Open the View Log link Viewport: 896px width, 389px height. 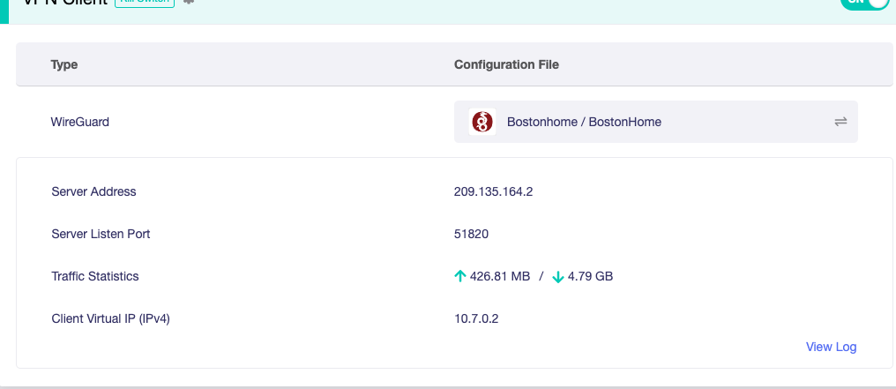(831, 347)
